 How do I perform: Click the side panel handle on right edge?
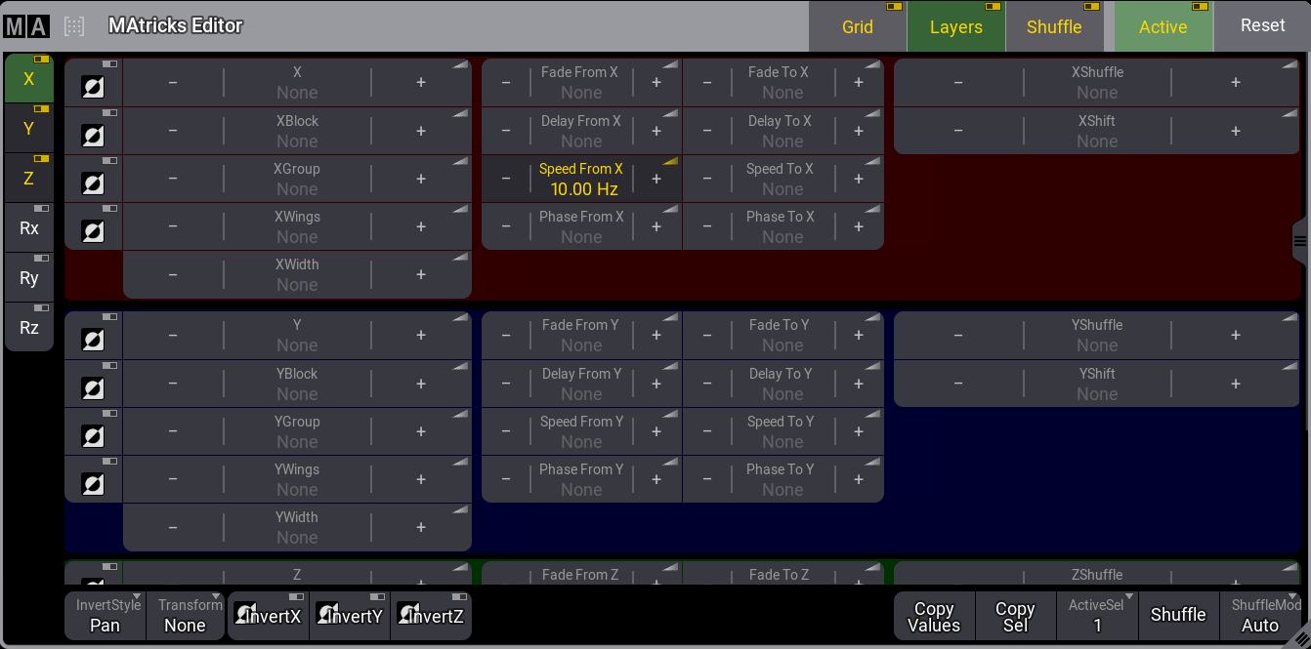coord(1299,241)
